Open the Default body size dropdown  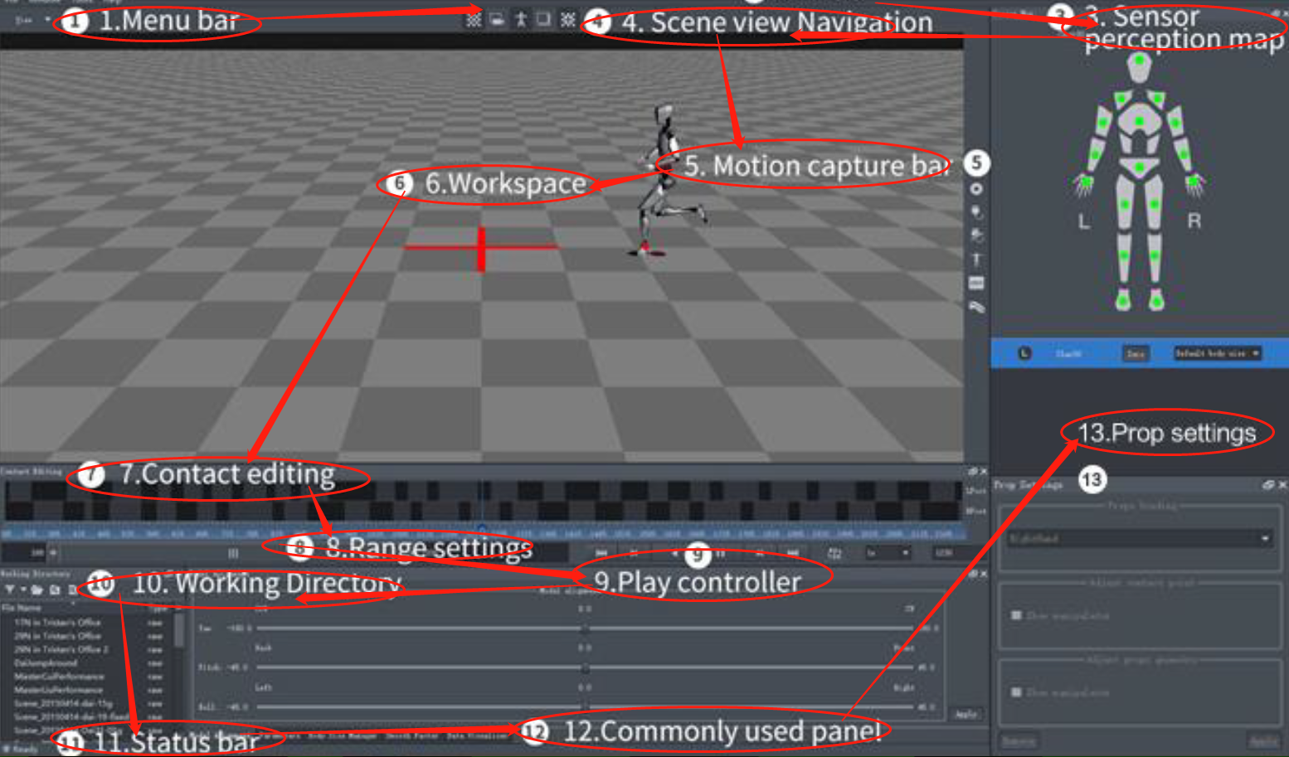point(1217,353)
